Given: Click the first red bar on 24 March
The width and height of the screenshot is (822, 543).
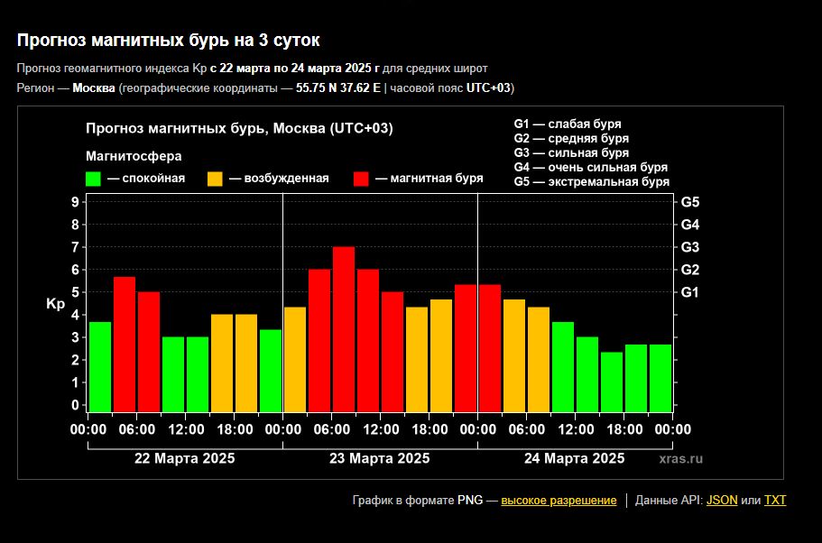Looking at the screenshot, I should pyautogui.click(x=490, y=347).
